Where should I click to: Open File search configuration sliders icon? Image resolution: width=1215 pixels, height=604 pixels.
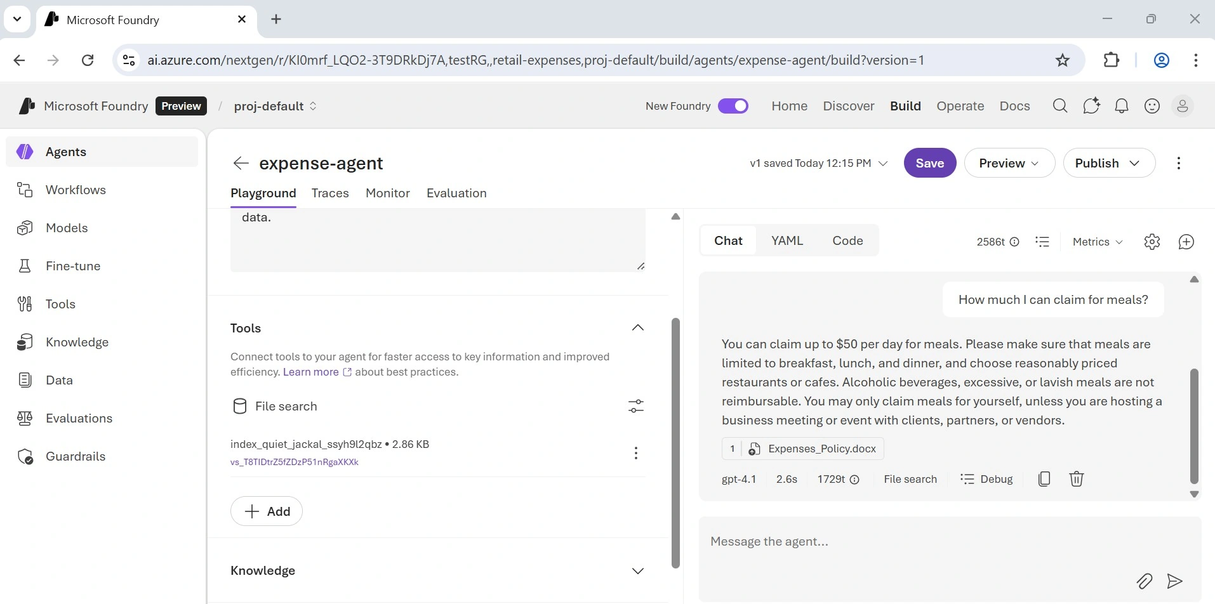pyautogui.click(x=636, y=406)
